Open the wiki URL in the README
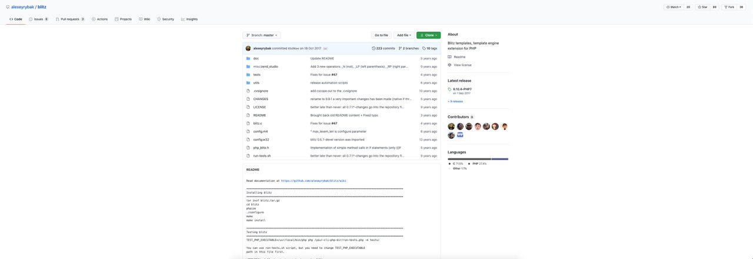753x259 pixels. [314, 181]
